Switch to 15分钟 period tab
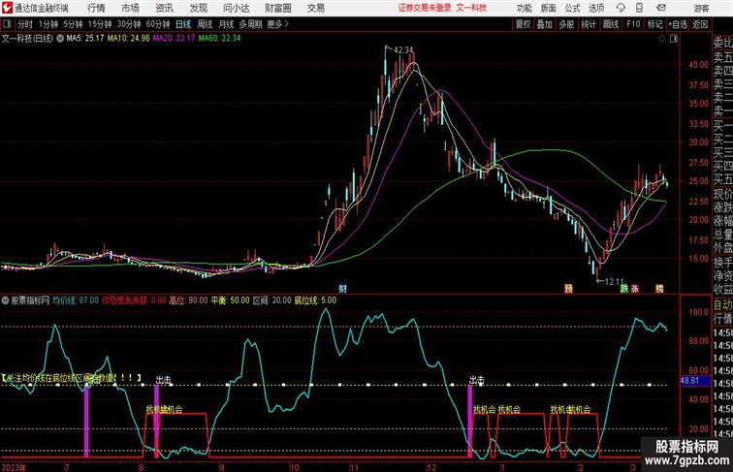This screenshot has height=472, width=733. [x=100, y=24]
